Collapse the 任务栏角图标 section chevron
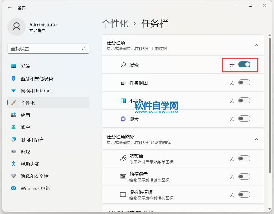 (257, 139)
